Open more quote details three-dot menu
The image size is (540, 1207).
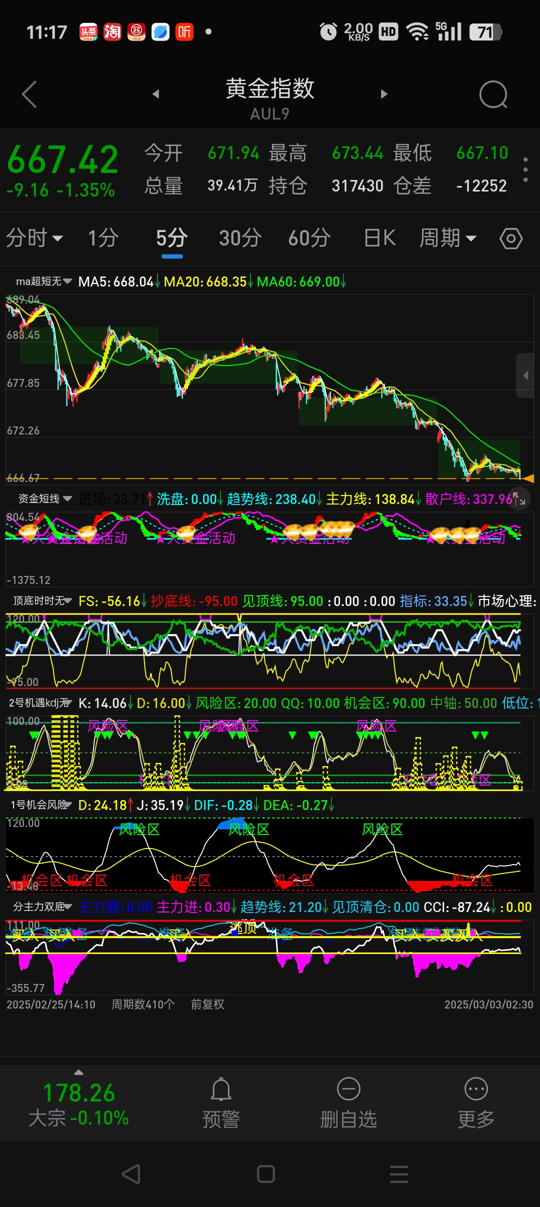(x=525, y=169)
